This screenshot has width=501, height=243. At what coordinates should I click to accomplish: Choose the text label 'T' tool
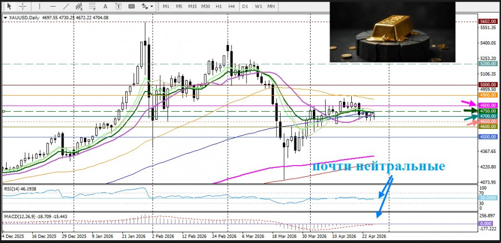pyautogui.click(x=119, y=6)
